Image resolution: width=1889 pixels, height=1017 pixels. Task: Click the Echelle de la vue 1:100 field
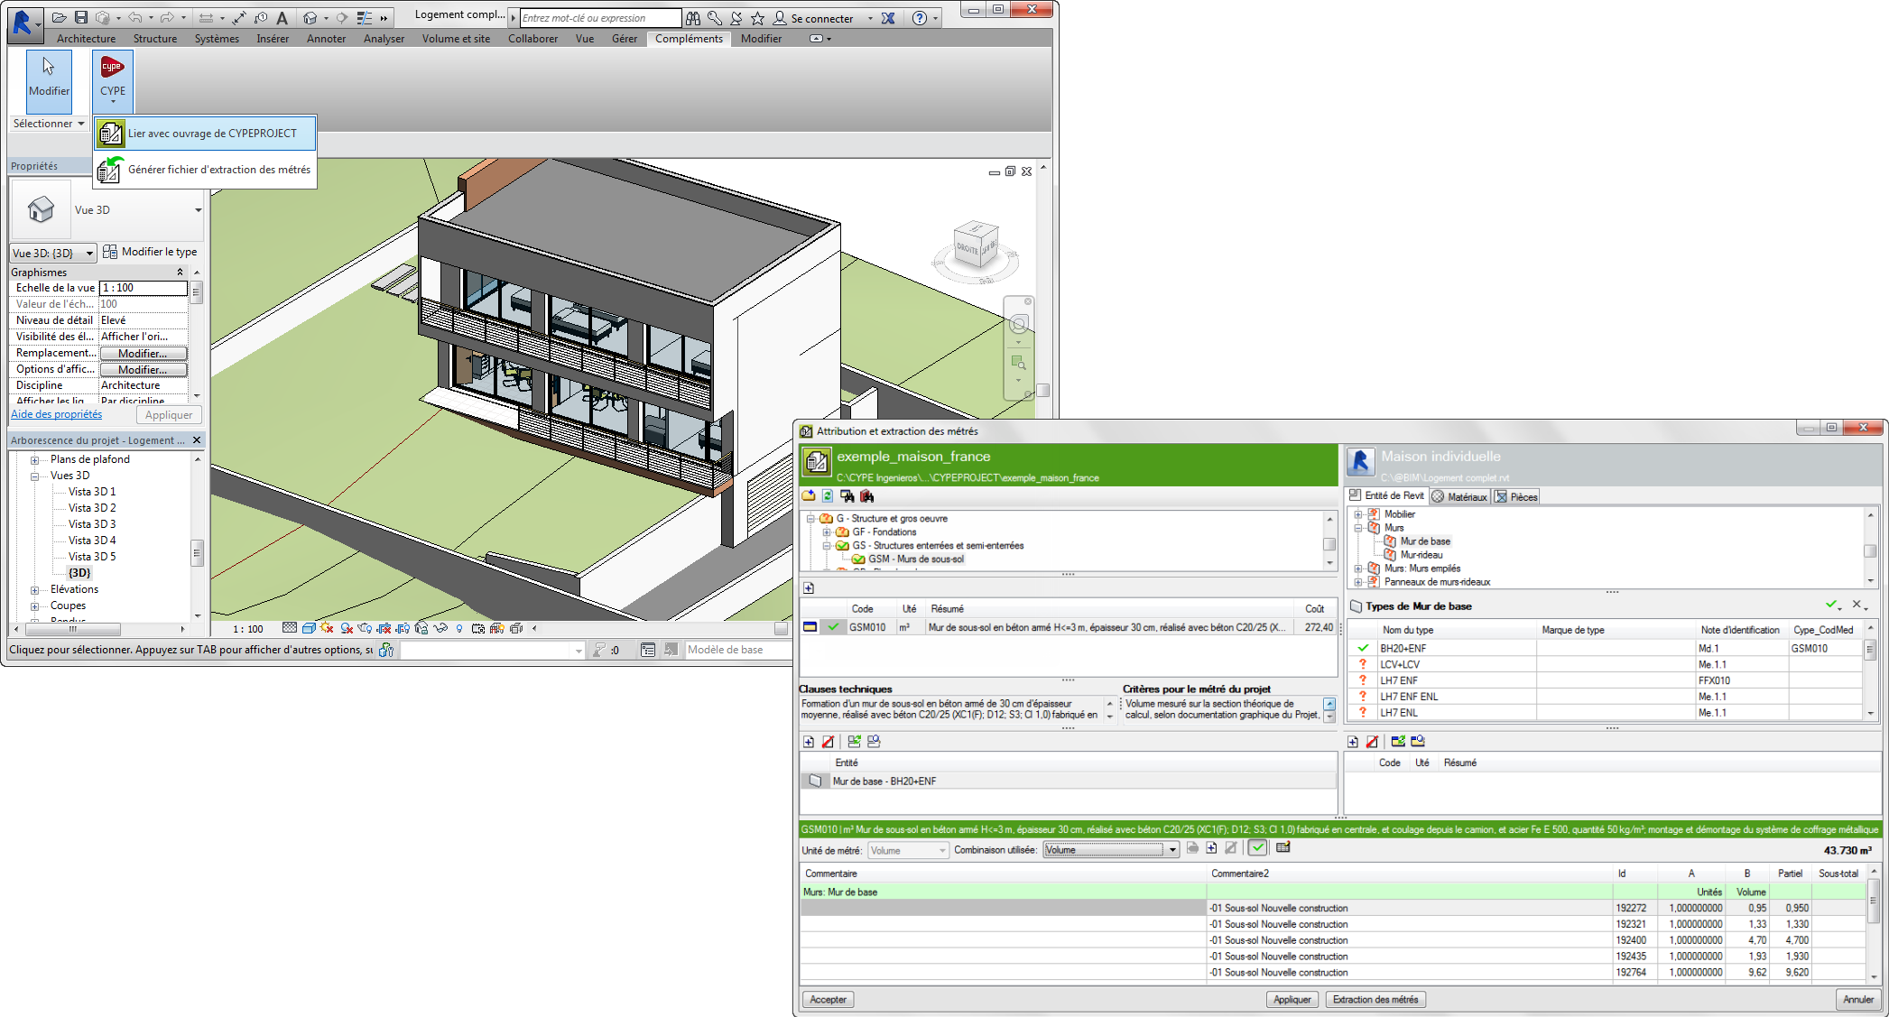click(x=143, y=288)
